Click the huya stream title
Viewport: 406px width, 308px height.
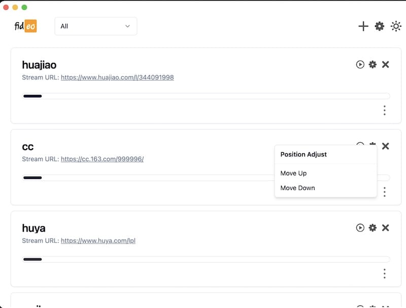(x=33, y=228)
